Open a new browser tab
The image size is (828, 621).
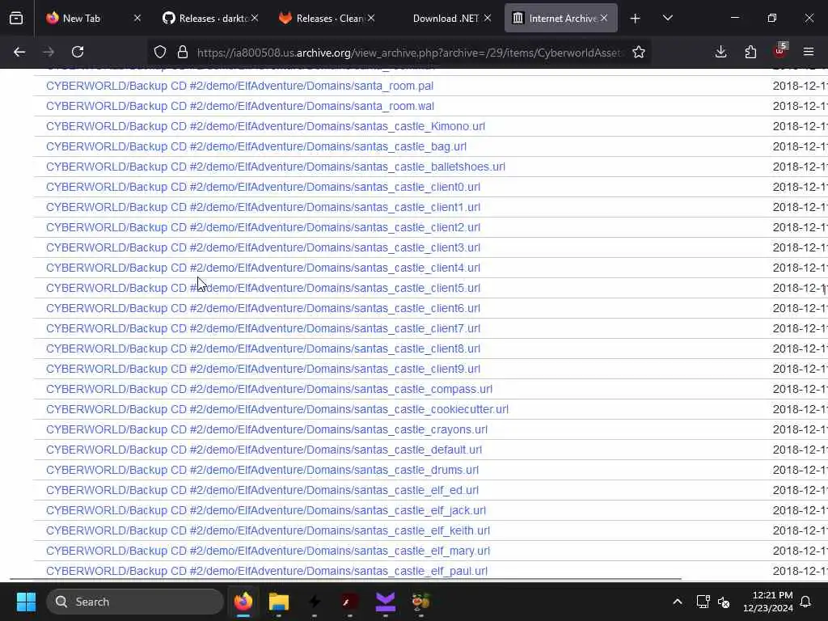(635, 19)
